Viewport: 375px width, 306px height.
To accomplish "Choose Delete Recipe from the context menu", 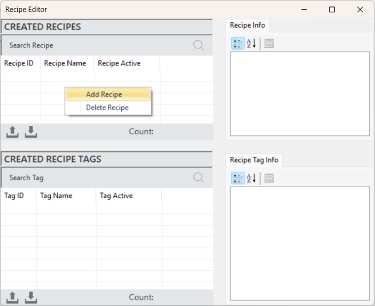I will coord(108,108).
